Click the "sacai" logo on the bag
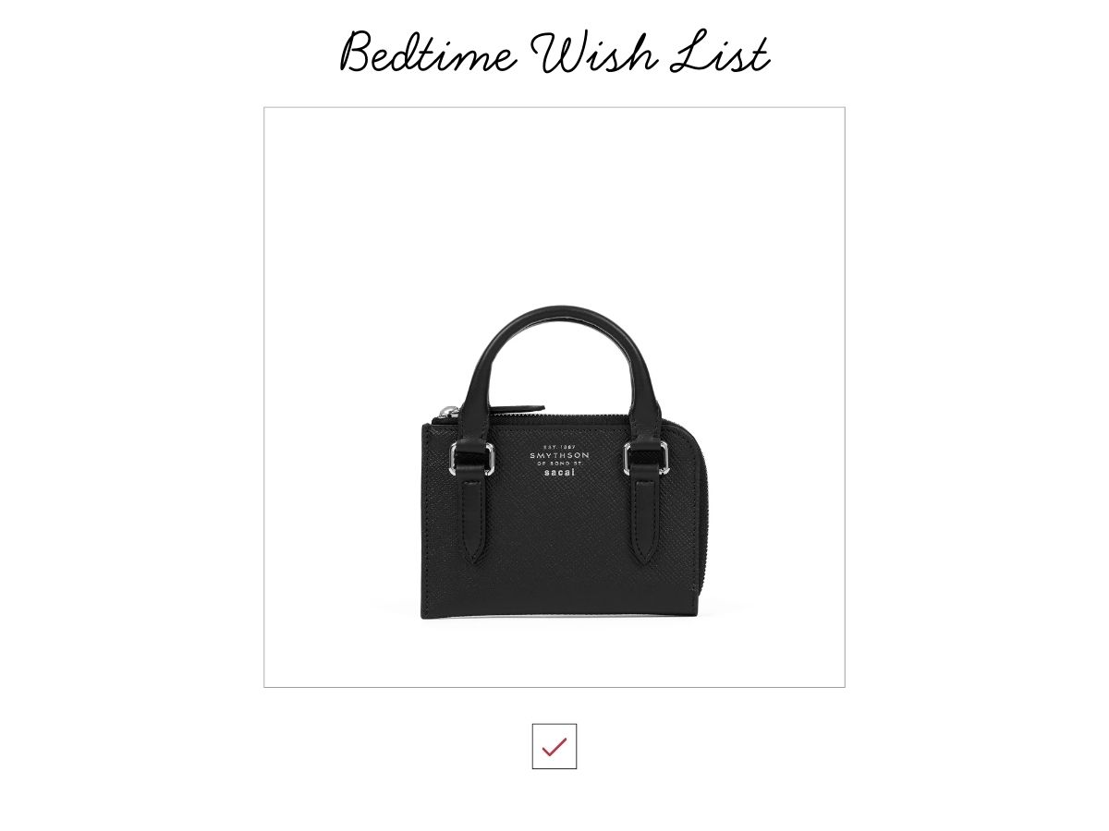 pos(559,473)
